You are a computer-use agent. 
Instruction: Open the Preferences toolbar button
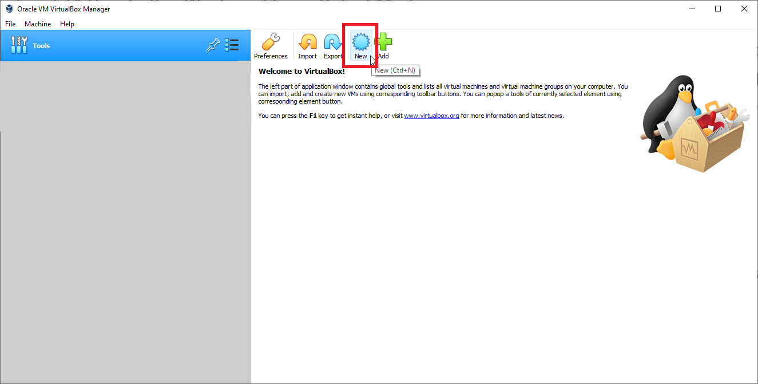[271, 46]
